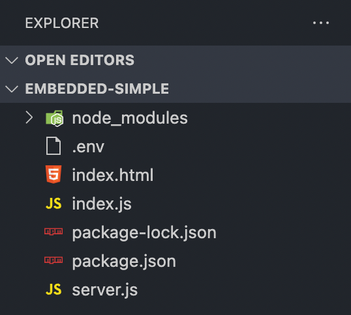This screenshot has height=315, width=351.
Task: Select the index.js file name
Action: click(102, 204)
